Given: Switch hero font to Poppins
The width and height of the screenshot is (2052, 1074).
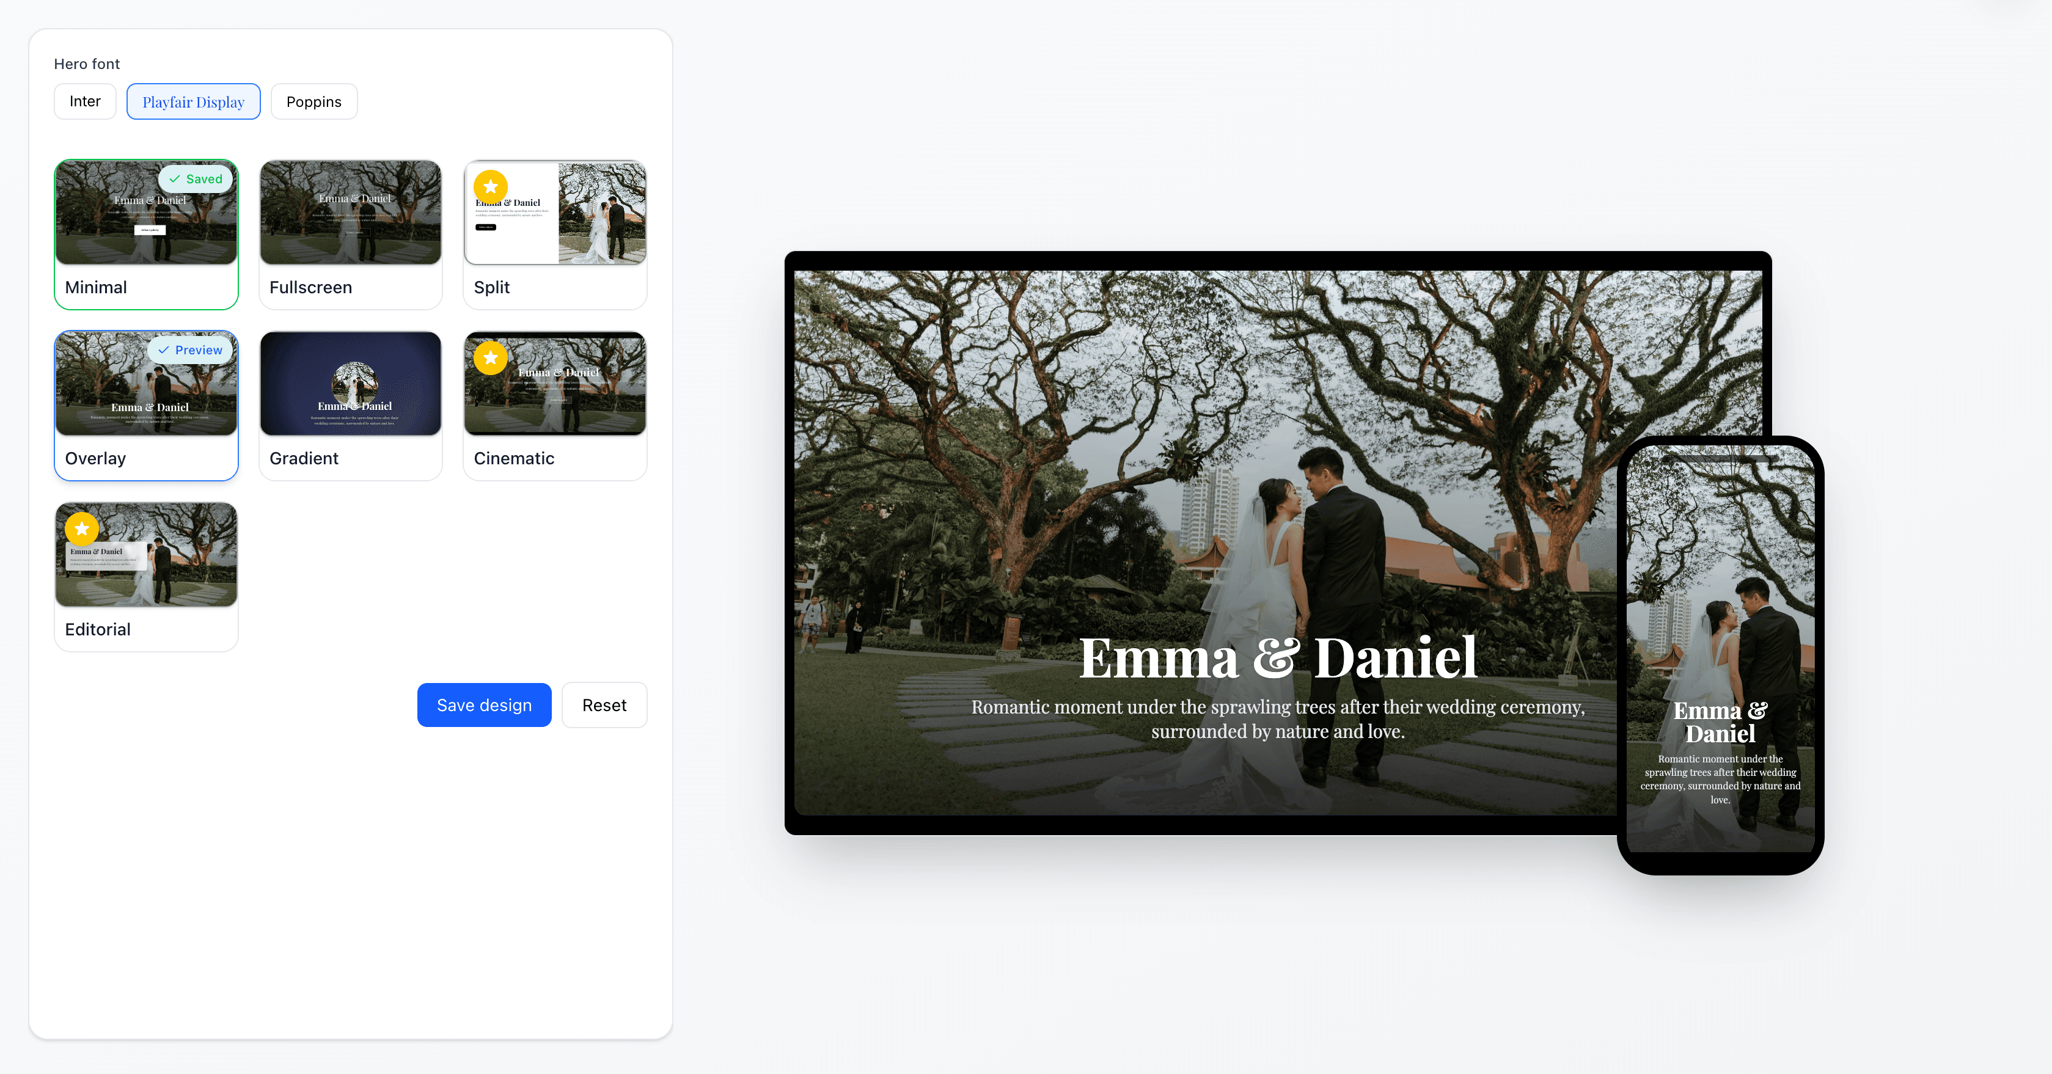Looking at the screenshot, I should pos(314,102).
